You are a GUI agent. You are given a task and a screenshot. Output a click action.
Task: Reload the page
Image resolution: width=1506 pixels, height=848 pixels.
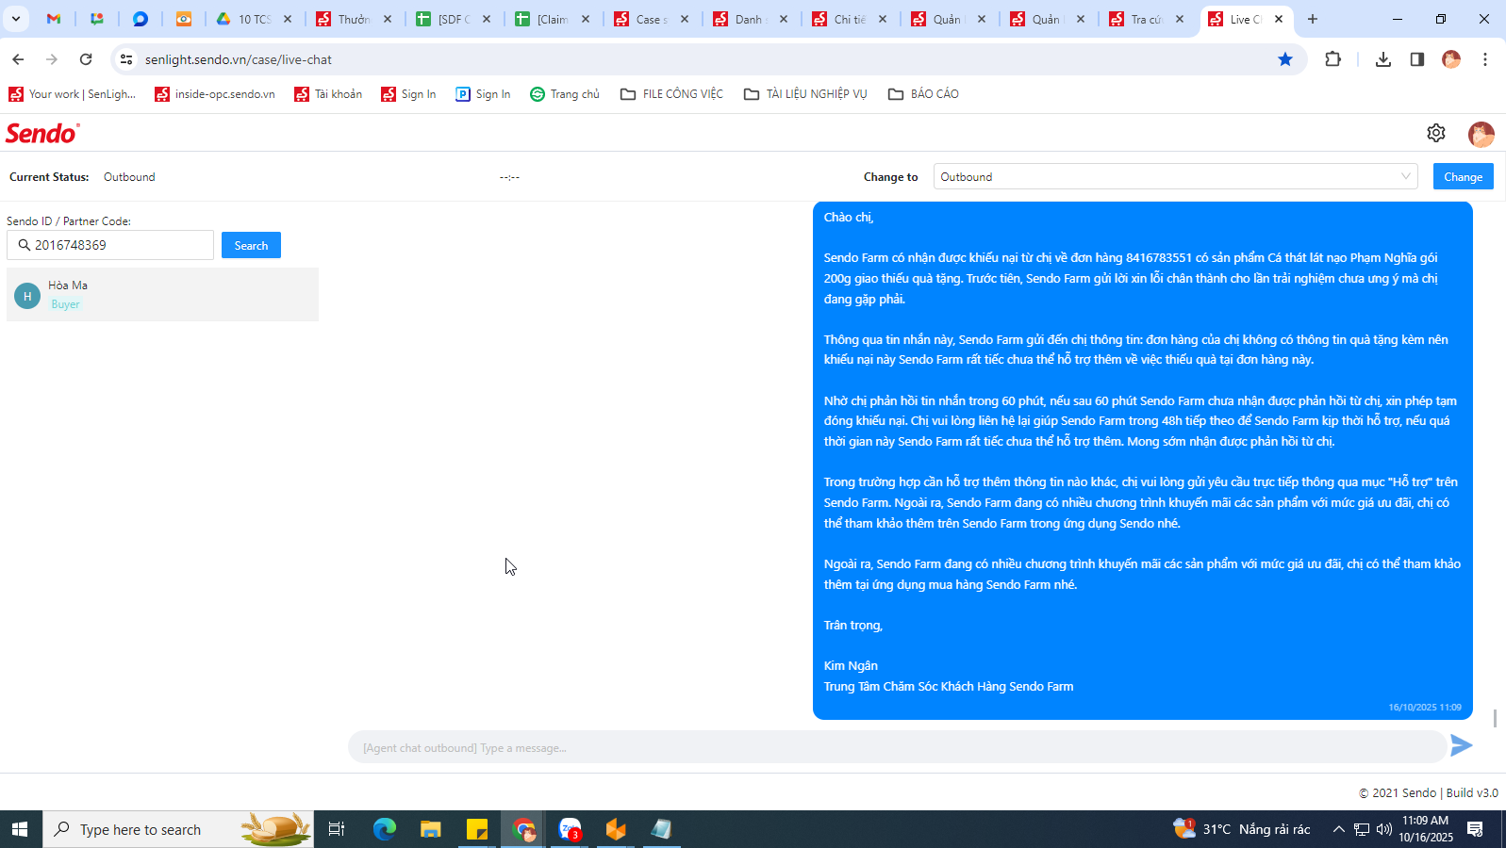pos(86,59)
